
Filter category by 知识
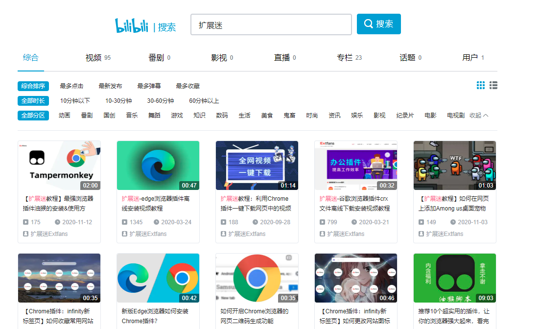199,116
